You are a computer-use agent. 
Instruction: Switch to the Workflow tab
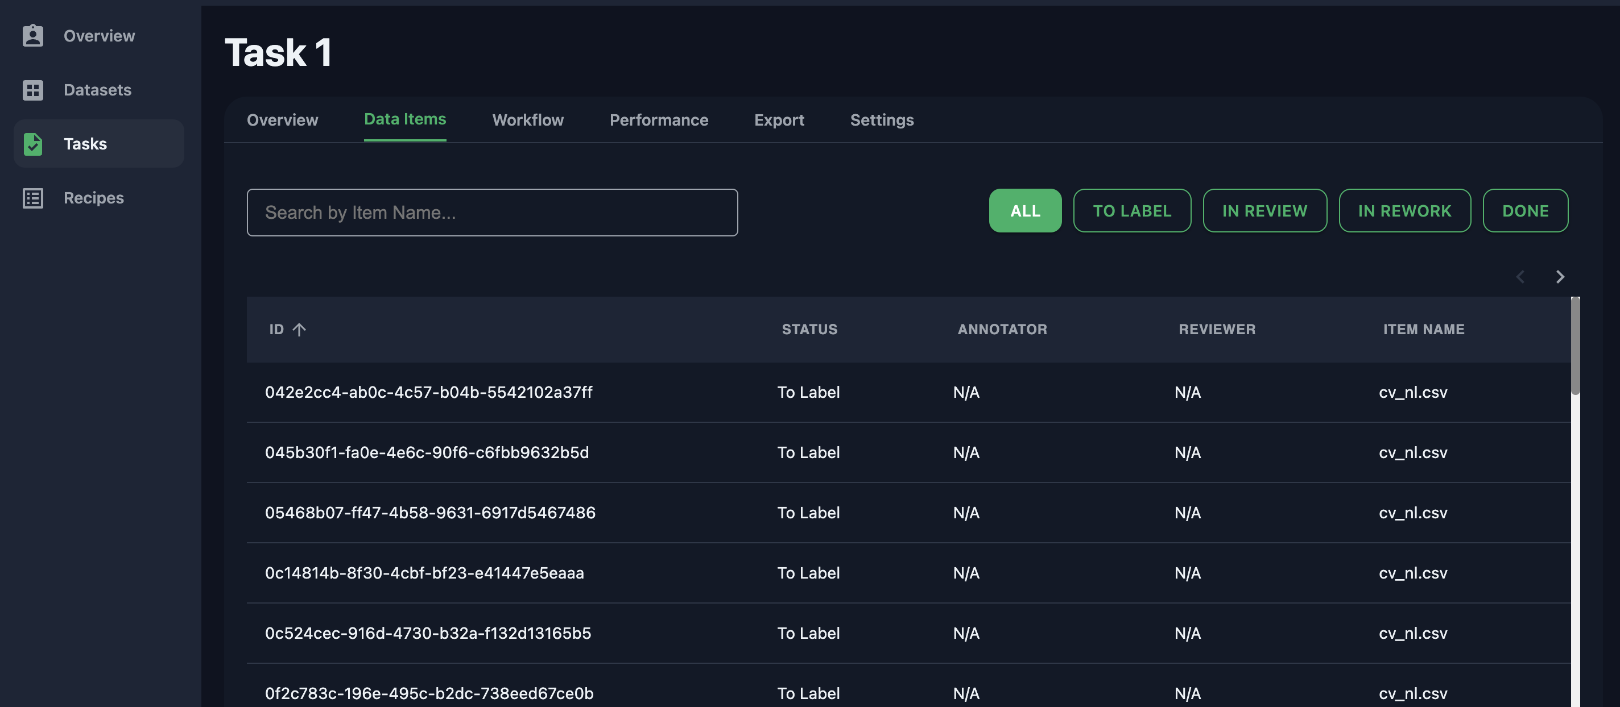point(528,119)
